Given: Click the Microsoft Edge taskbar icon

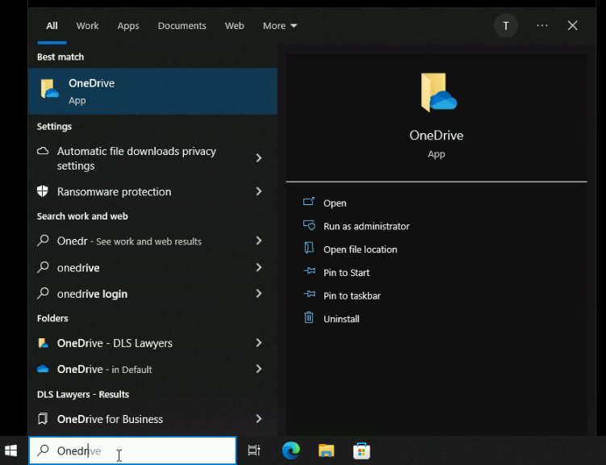Looking at the screenshot, I should [290, 450].
